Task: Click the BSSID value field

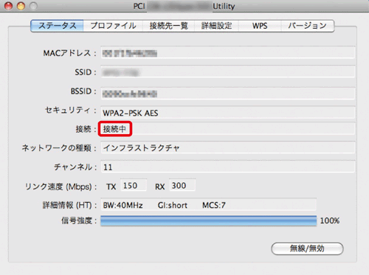Action: [228, 94]
